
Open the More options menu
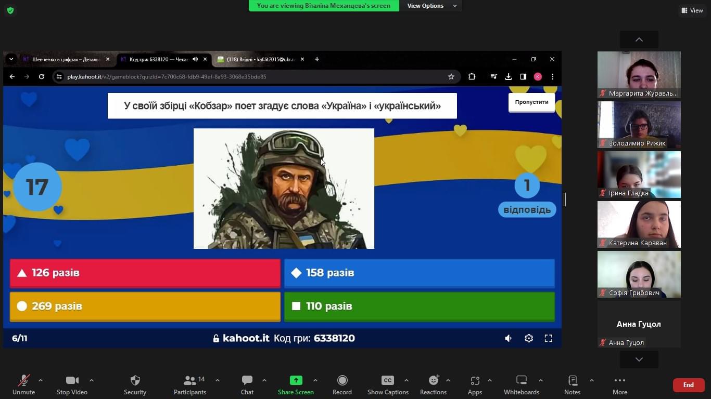coord(619,384)
